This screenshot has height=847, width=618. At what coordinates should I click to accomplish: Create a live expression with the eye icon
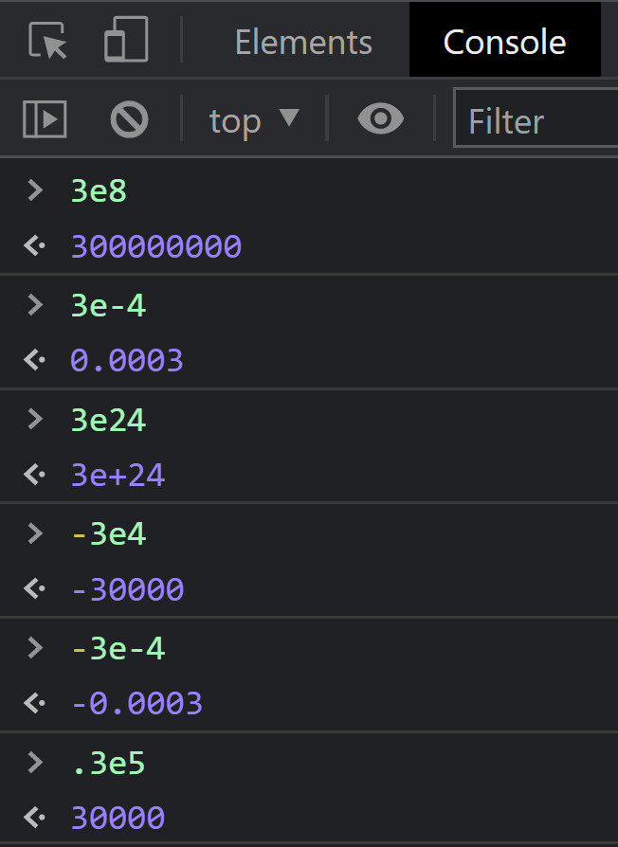click(x=380, y=119)
